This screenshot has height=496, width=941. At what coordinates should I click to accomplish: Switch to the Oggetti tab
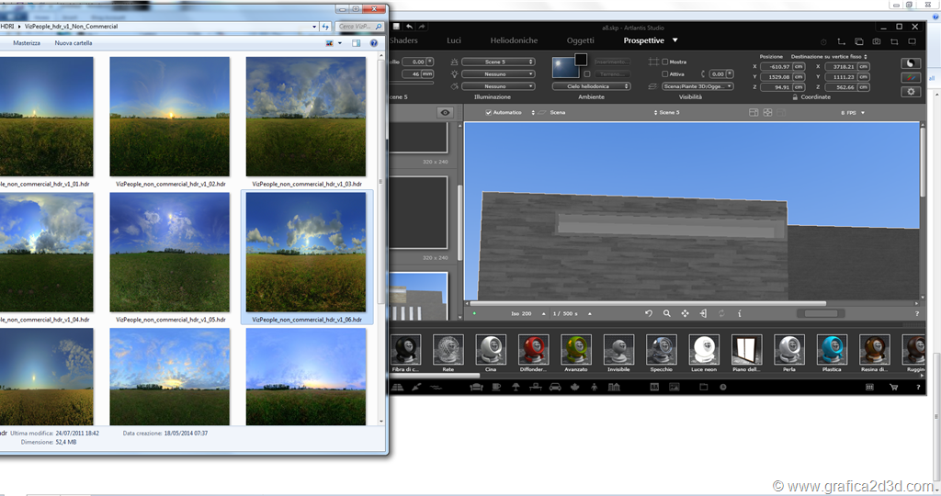(x=580, y=40)
